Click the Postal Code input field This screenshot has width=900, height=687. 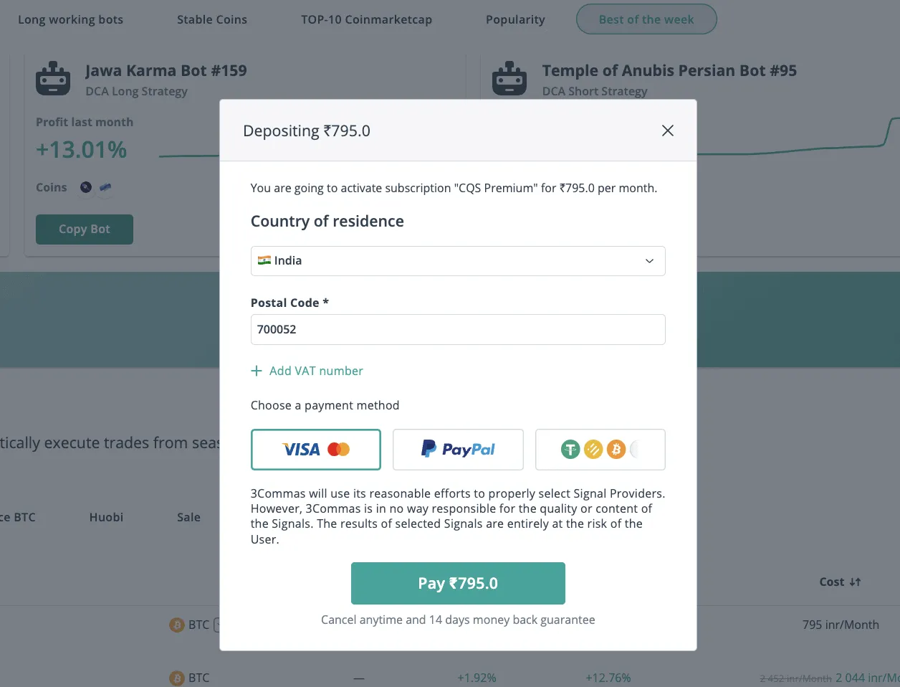(x=458, y=330)
